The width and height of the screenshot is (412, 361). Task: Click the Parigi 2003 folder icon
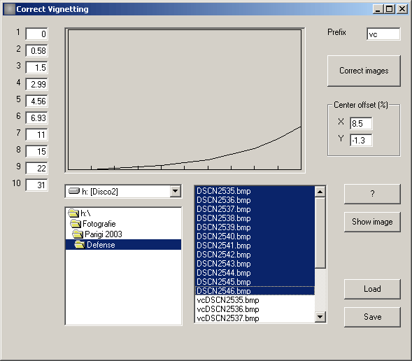coord(78,234)
